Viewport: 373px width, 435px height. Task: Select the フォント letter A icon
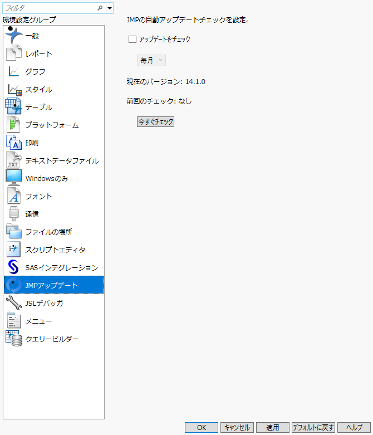click(14, 195)
